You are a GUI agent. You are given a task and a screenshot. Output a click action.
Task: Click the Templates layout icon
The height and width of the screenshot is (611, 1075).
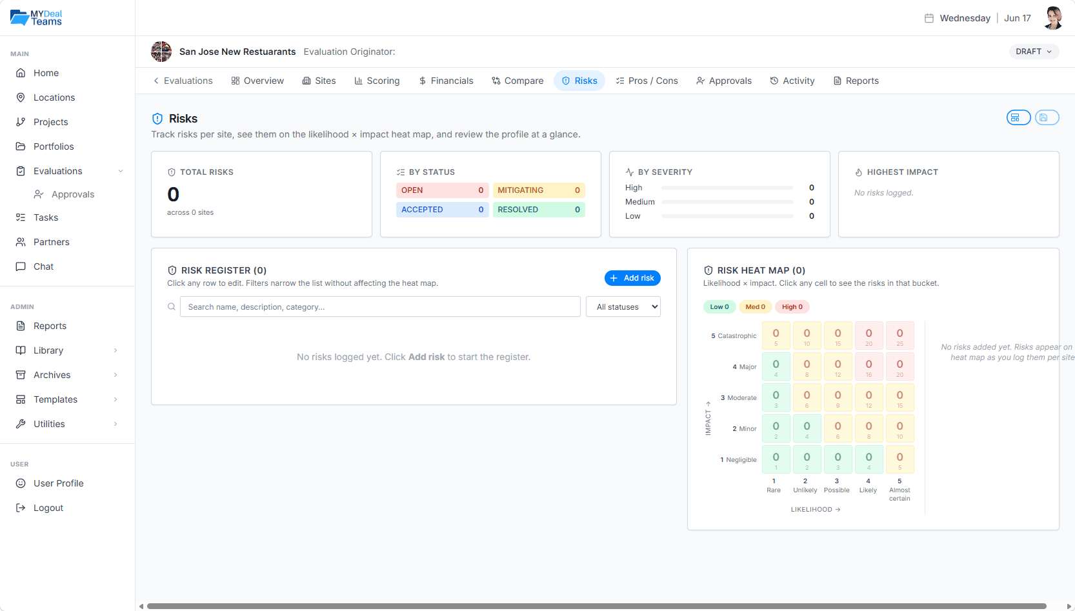(21, 399)
